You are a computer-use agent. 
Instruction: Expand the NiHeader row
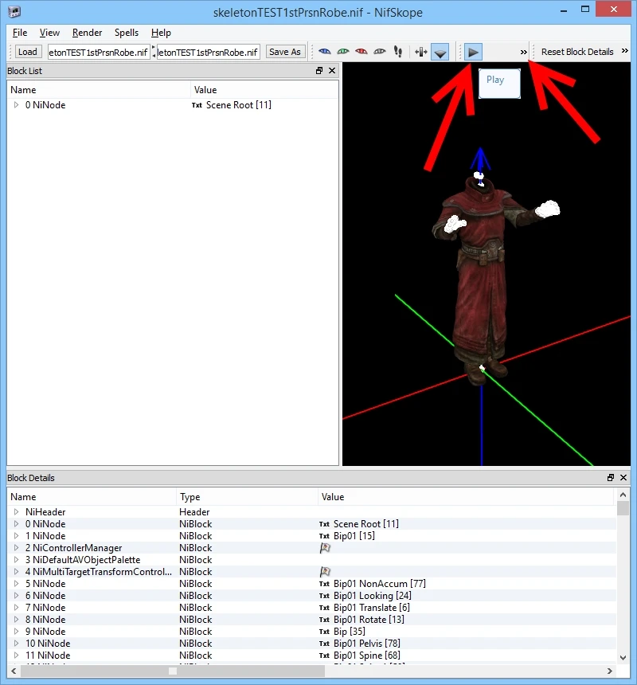click(16, 511)
